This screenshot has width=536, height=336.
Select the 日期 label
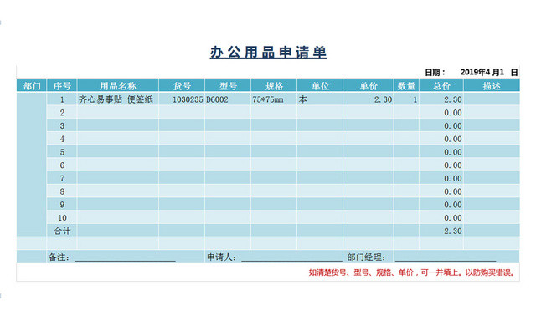tap(435, 73)
